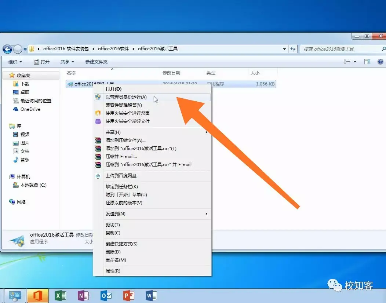The height and width of the screenshot is (303, 386).
Task: Expand the address bar history dropdown
Action: tap(285, 49)
